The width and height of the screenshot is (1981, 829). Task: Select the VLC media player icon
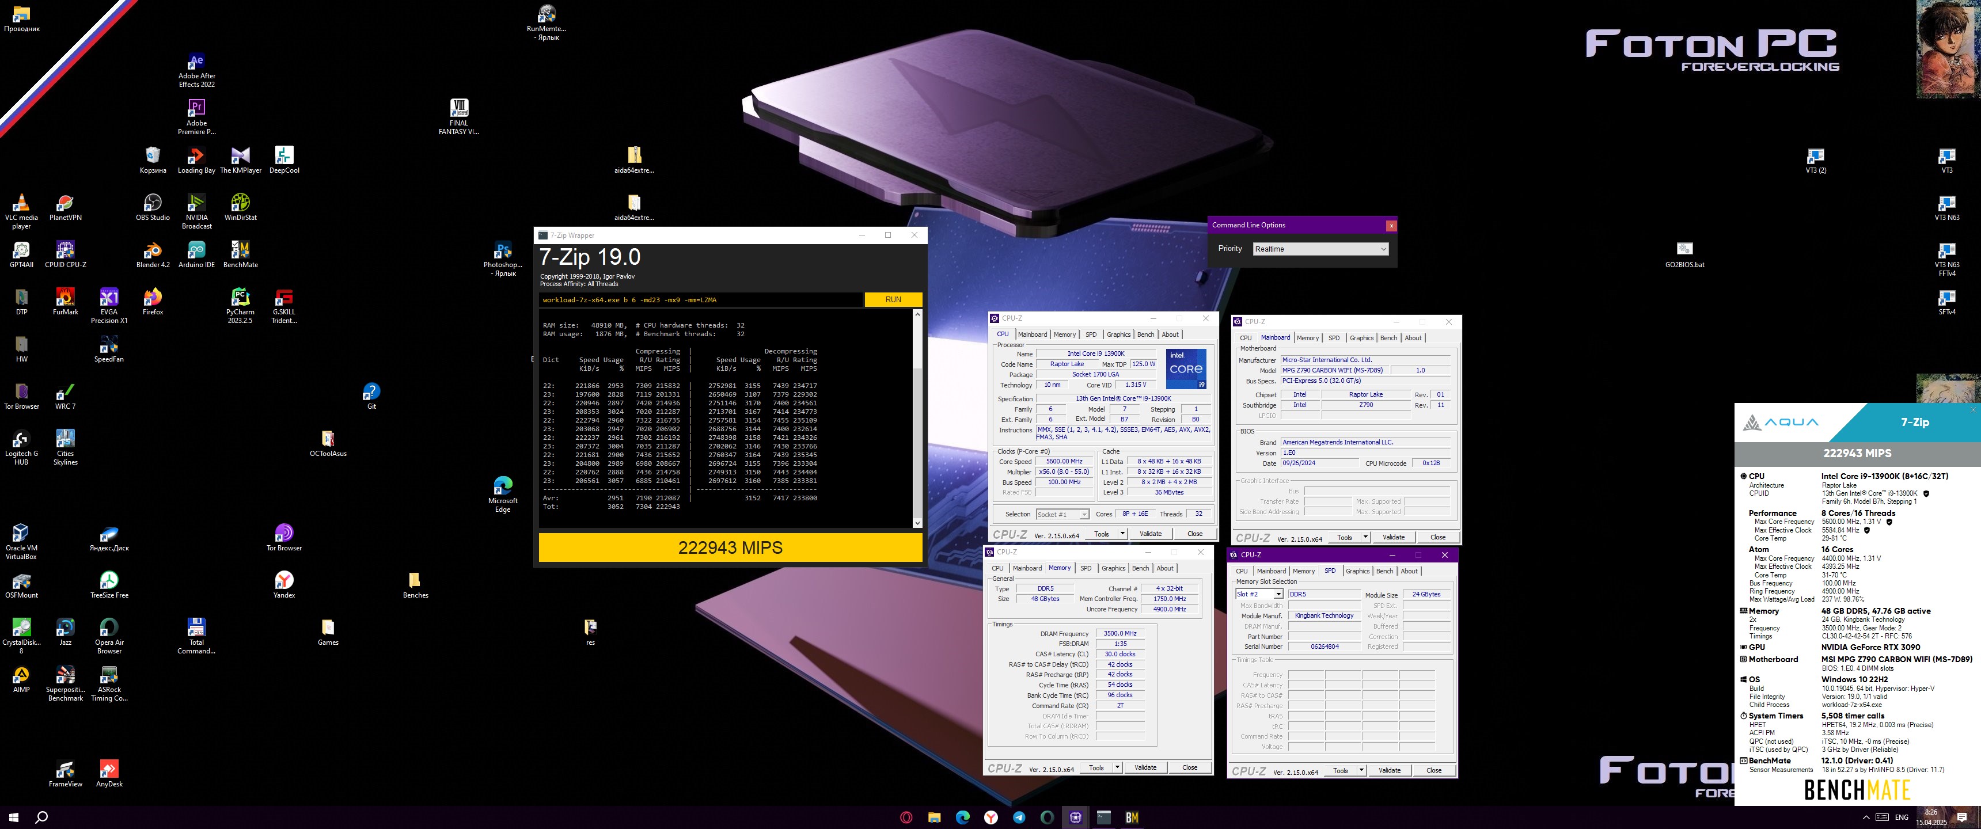pos(21,211)
